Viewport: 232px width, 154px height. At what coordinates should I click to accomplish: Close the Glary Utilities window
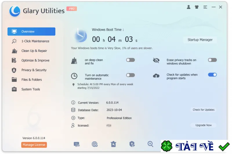pos(221,7)
